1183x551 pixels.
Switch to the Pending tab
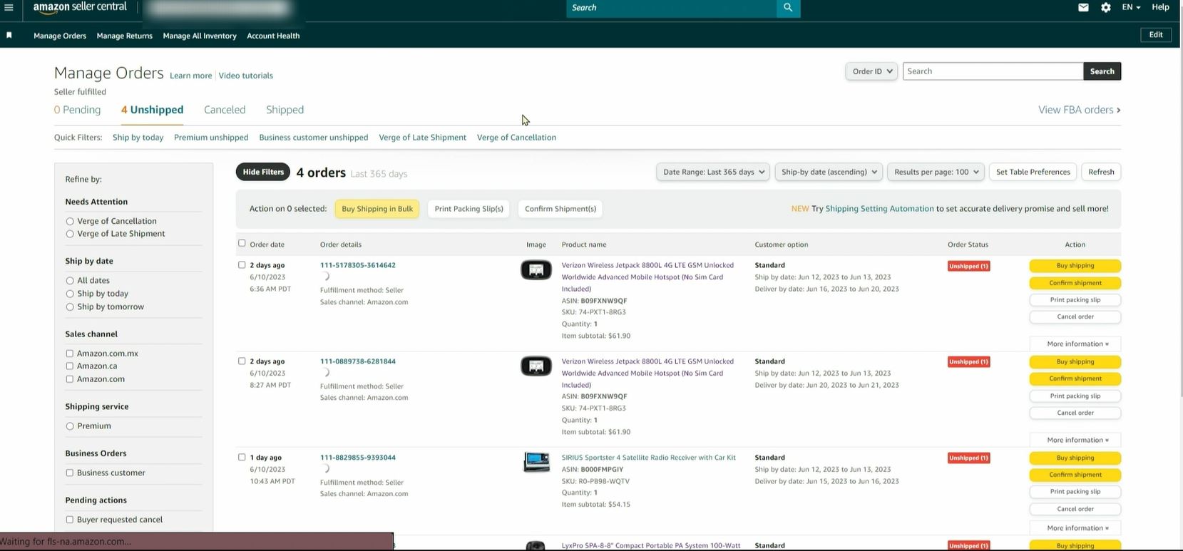77,110
